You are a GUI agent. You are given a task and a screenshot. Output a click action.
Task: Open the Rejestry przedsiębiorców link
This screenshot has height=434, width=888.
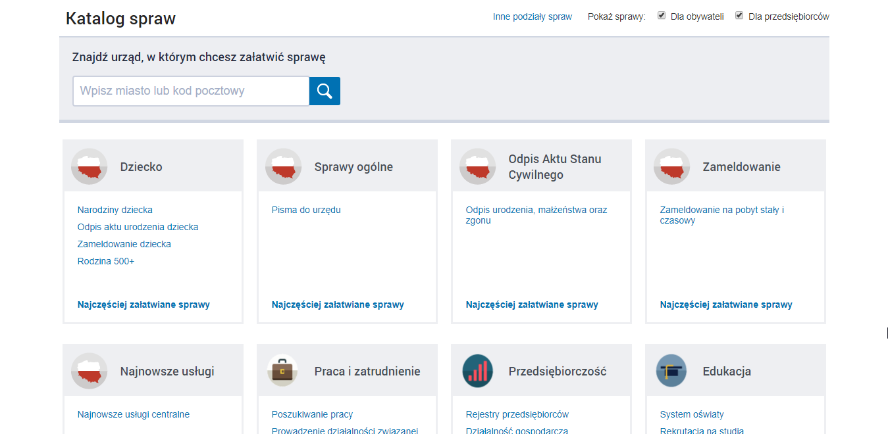[x=517, y=414]
